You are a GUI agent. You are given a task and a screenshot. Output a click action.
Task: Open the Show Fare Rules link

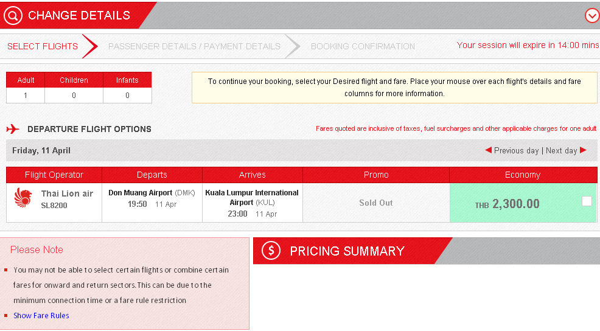click(41, 316)
